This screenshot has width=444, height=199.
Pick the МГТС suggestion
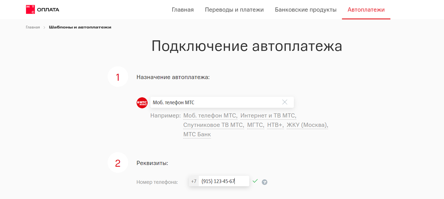[x=255, y=125]
